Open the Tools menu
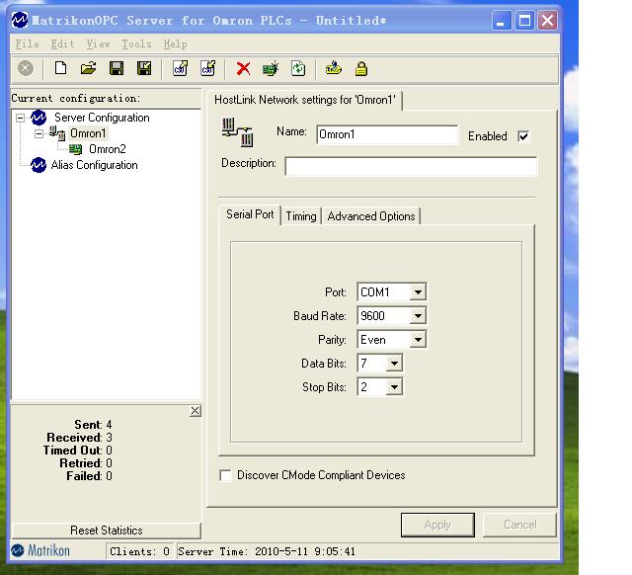This screenshot has width=632, height=575. pos(136,43)
